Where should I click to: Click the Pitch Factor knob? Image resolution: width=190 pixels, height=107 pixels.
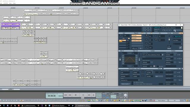coord(143,72)
